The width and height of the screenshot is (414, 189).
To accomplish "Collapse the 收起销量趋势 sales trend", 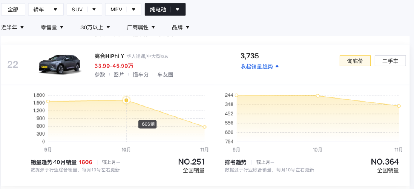I will pyautogui.click(x=260, y=66).
